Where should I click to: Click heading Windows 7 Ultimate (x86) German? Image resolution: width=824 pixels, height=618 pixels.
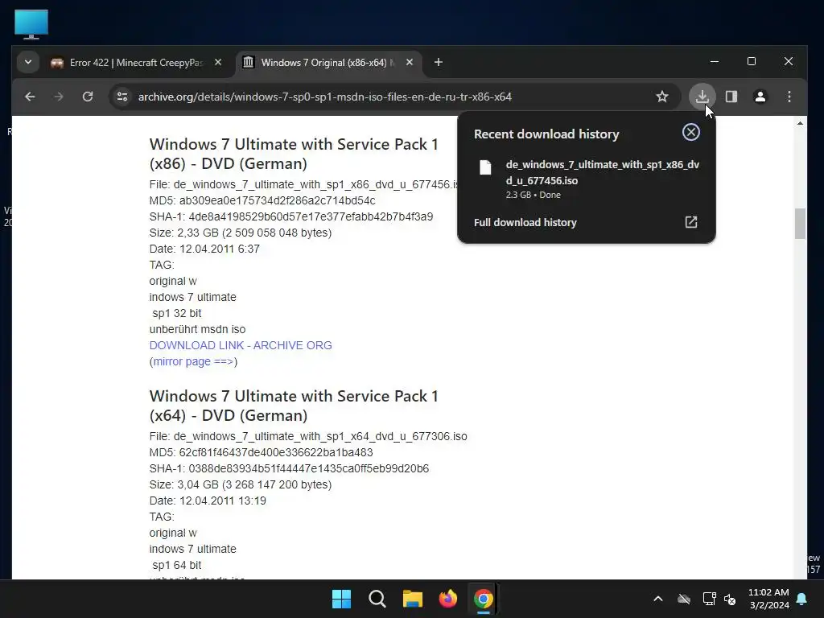click(294, 154)
